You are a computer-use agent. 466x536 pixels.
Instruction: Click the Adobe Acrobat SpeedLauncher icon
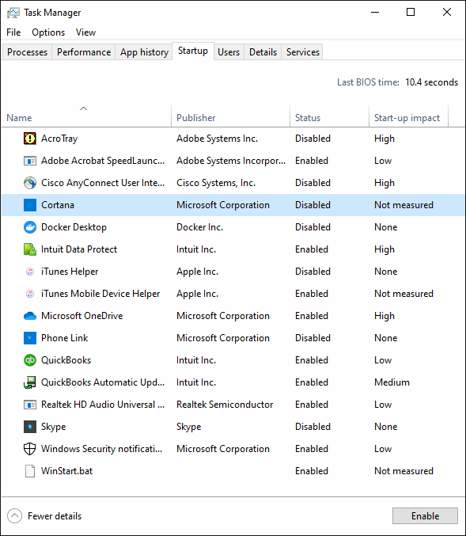[x=30, y=161]
